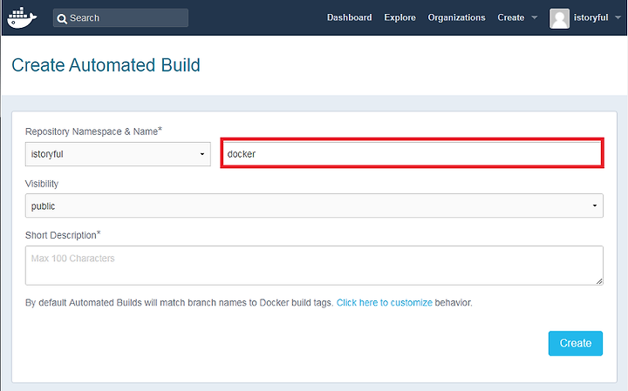Click the search magnifier icon
This screenshot has height=391, width=628.
click(x=62, y=18)
